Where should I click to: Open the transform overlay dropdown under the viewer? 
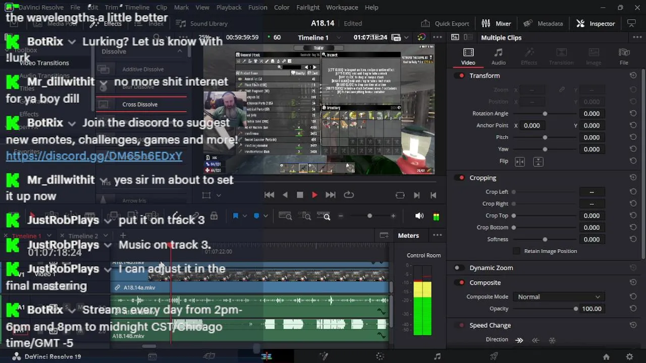point(219,195)
